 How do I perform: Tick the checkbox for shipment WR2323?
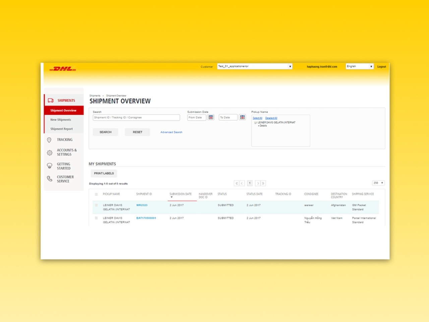(96, 205)
